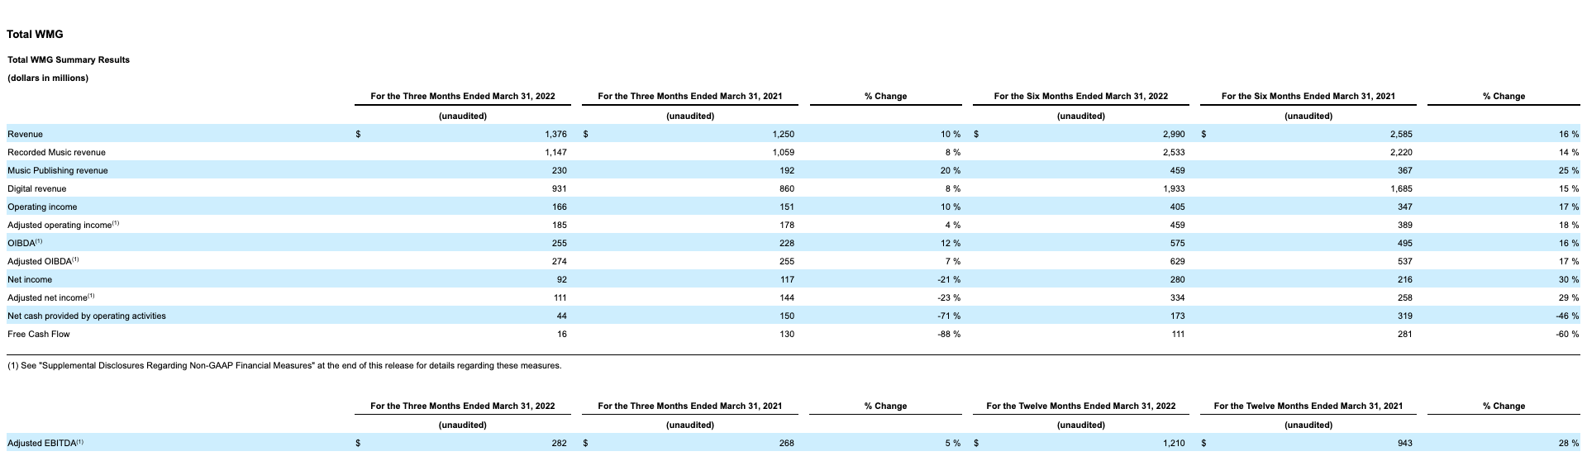Viewport: 1587px width, 461px height.
Task: Click the 'Free Cash Flow' row label
Action: pos(39,334)
